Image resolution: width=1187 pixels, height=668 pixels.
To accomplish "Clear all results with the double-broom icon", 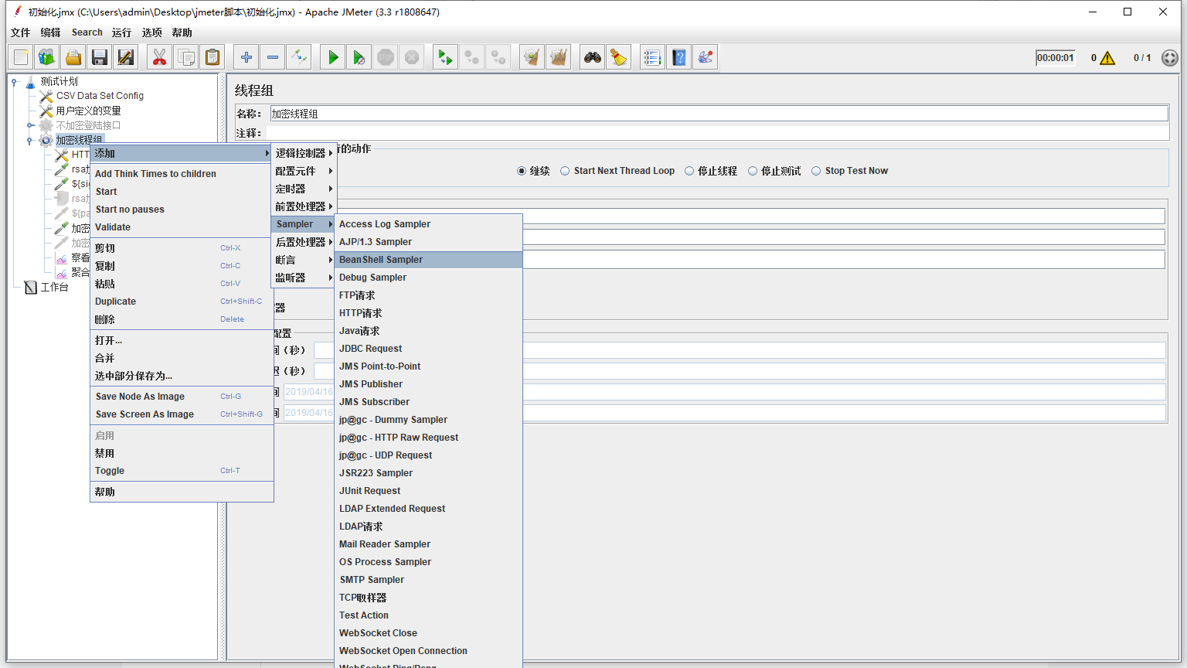I will pos(558,56).
